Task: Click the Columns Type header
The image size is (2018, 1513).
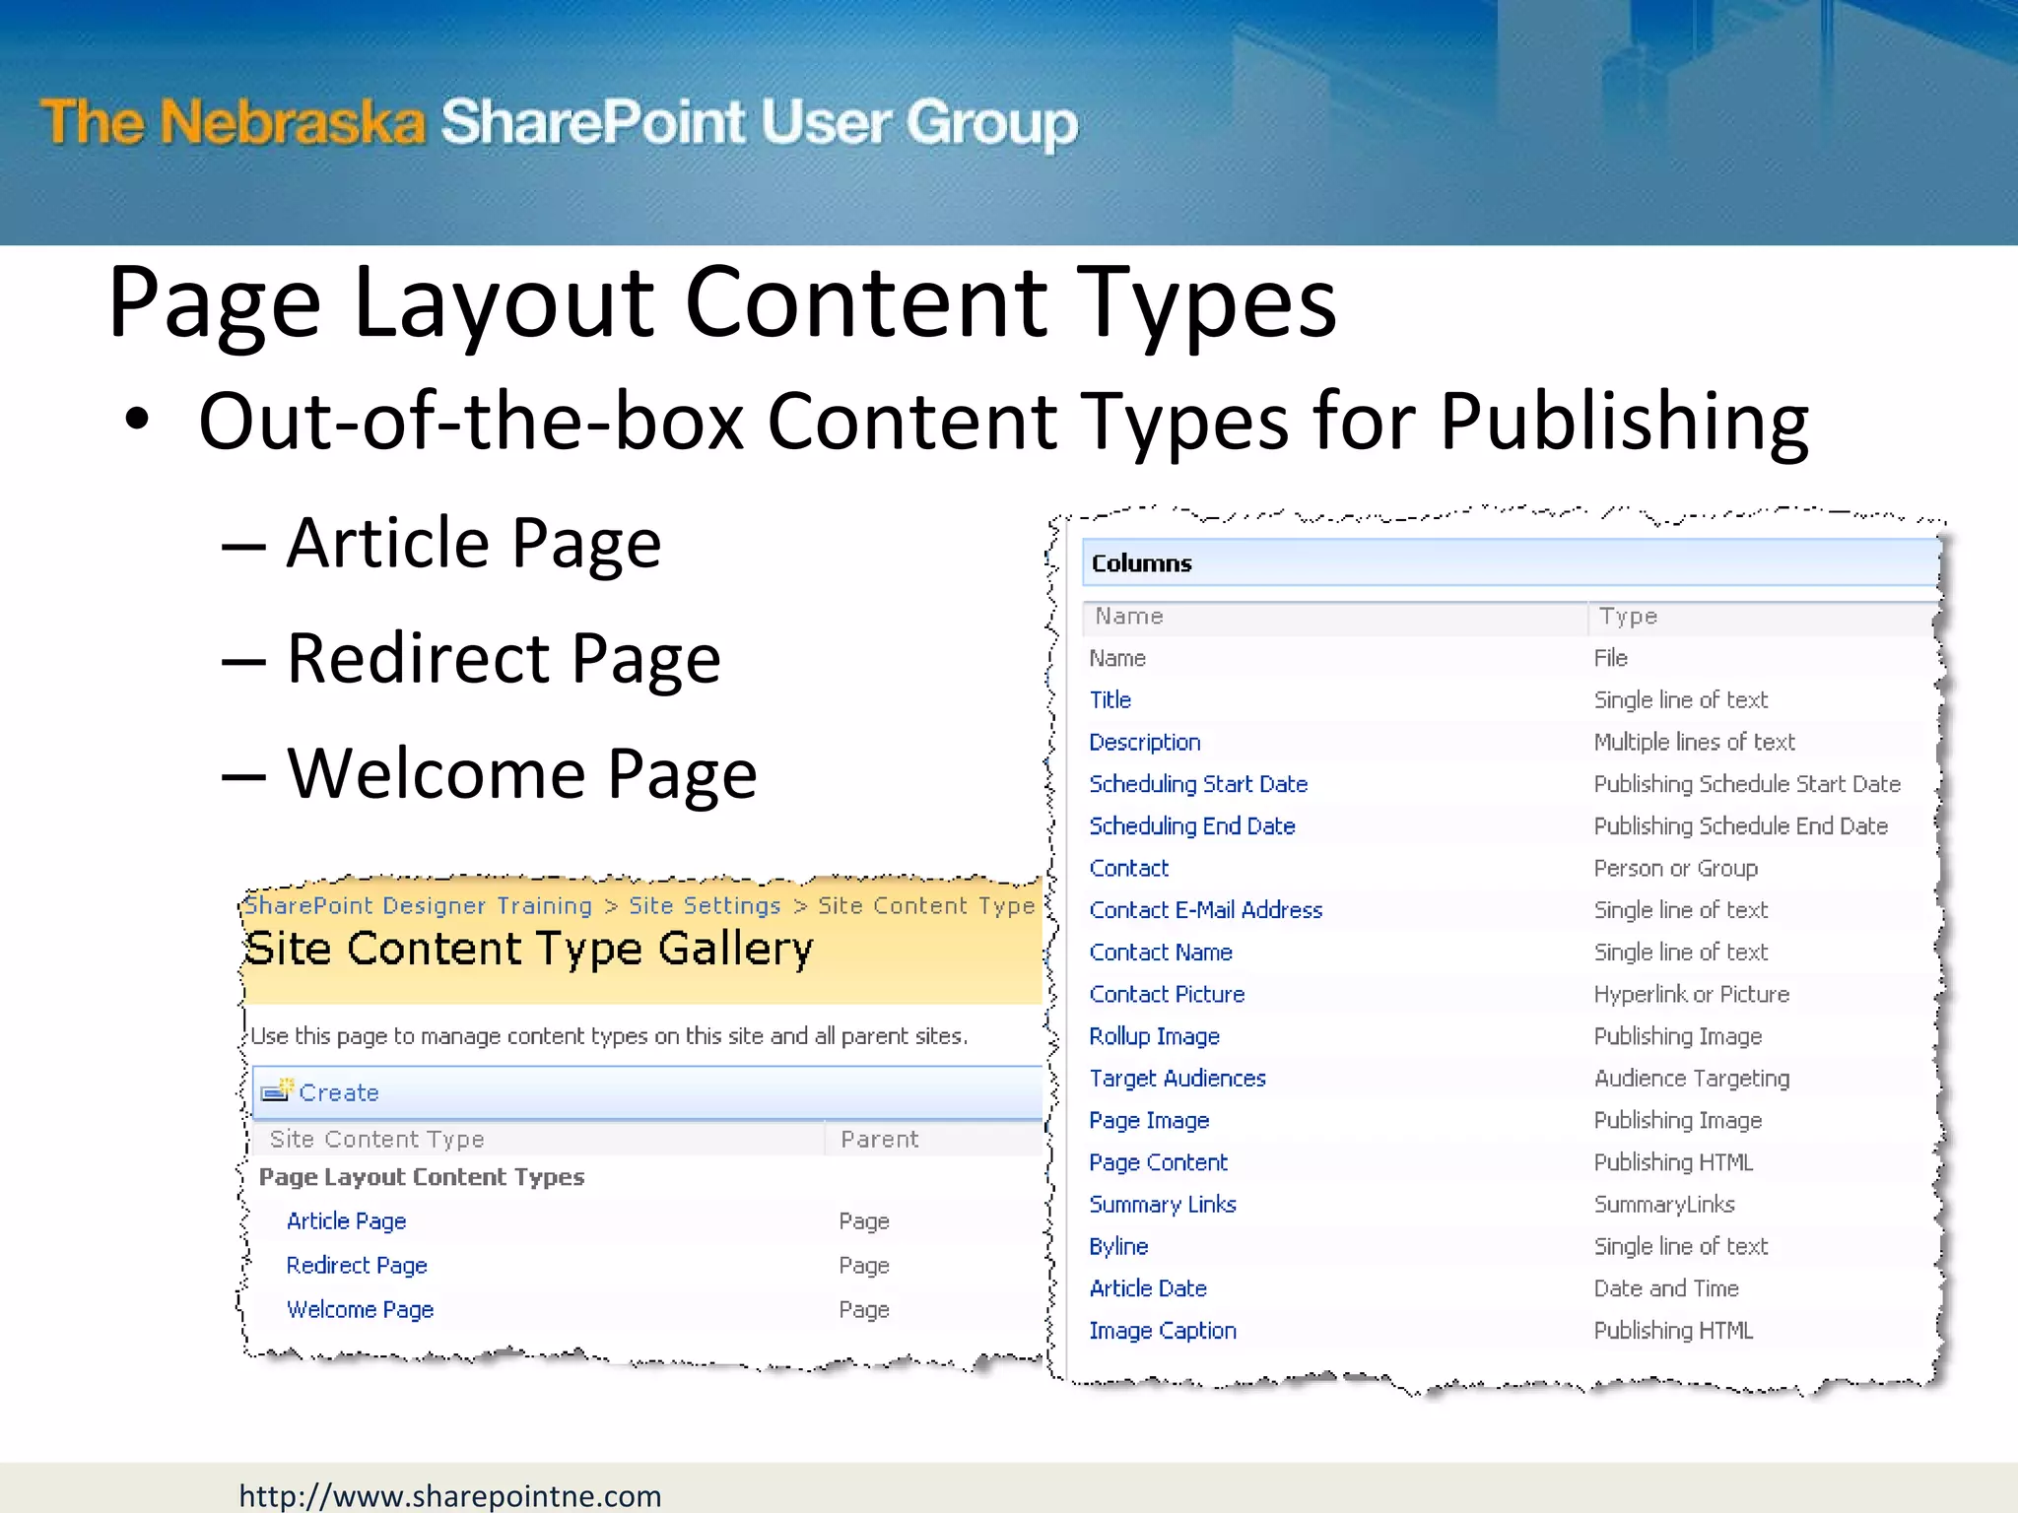Action: 1628,616
